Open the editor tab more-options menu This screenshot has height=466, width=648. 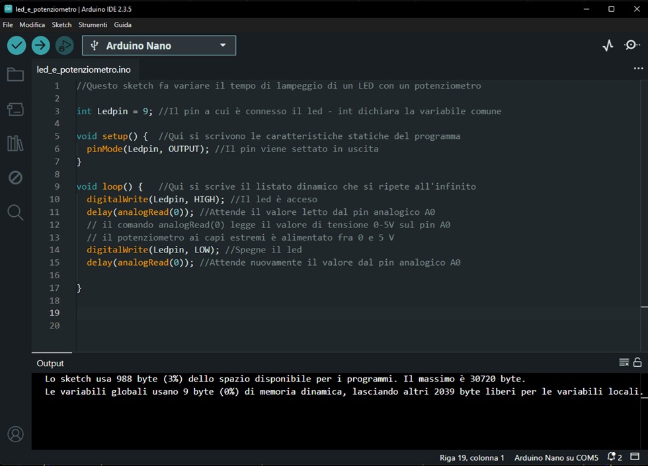[x=639, y=68]
